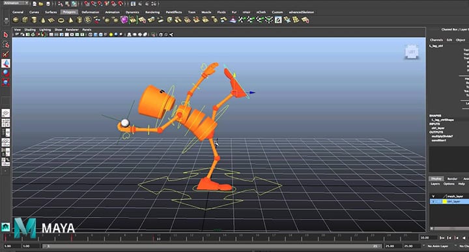
Task: Open the viewport Lighting menu
Action: click(x=45, y=29)
